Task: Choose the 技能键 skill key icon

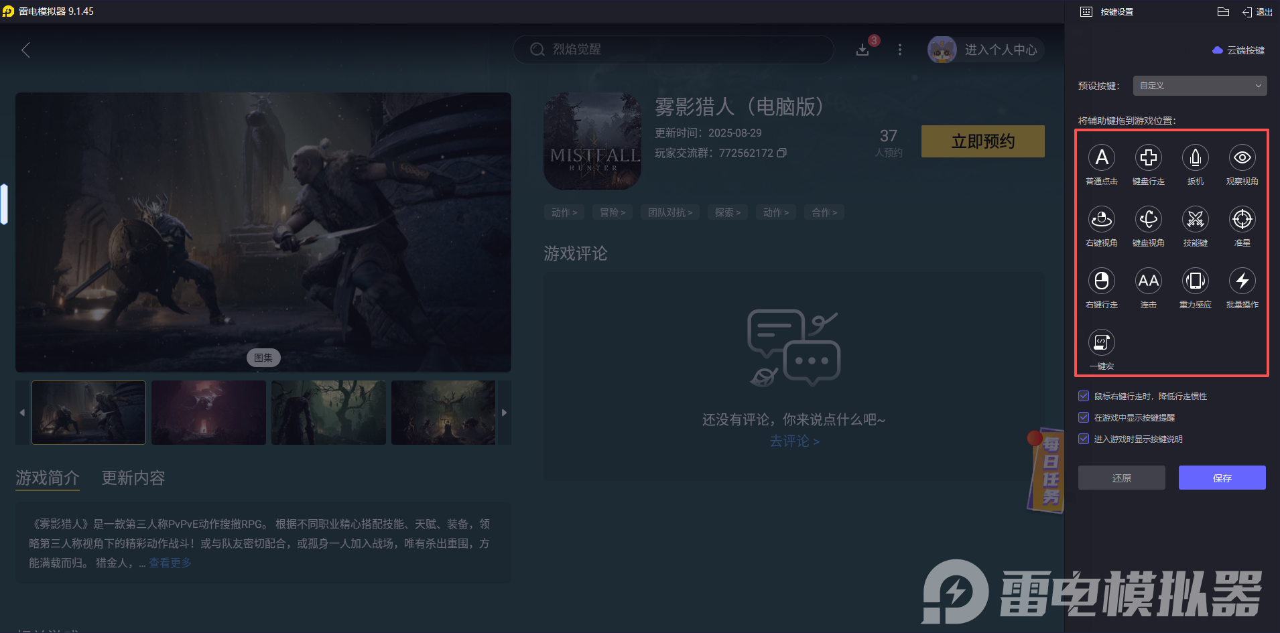Action: [1195, 219]
